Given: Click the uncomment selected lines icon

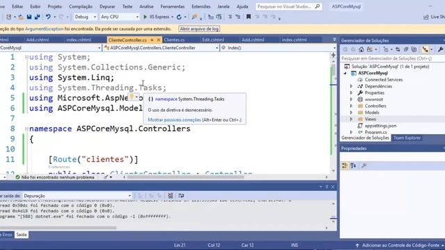Looking at the screenshot, I should [238, 17].
